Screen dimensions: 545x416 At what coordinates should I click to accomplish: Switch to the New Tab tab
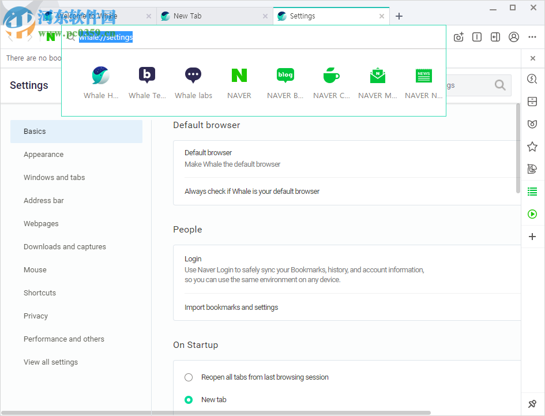[215, 16]
